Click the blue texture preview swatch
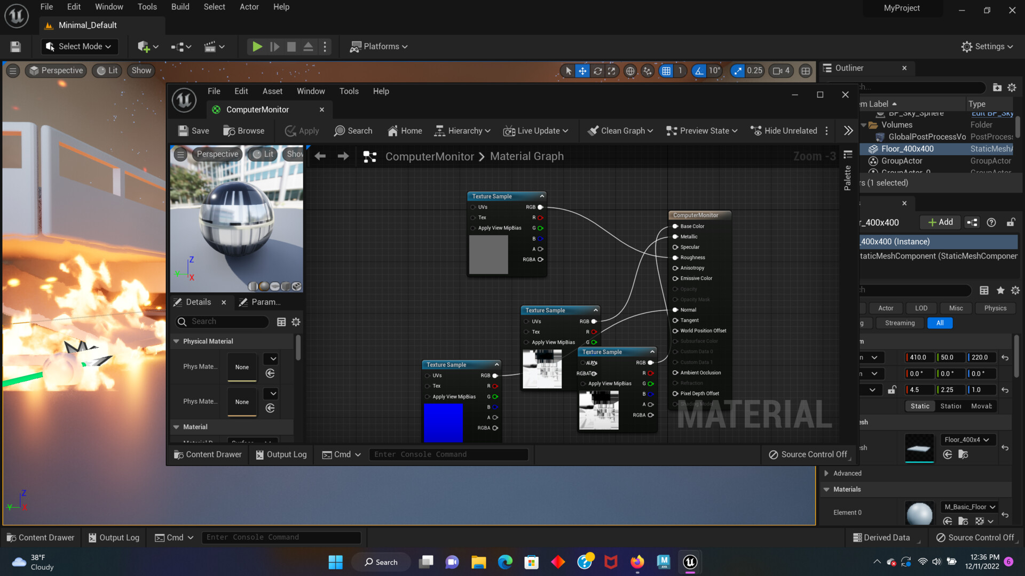Image resolution: width=1025 pixels, height=576 pixels. coord(444,423)
